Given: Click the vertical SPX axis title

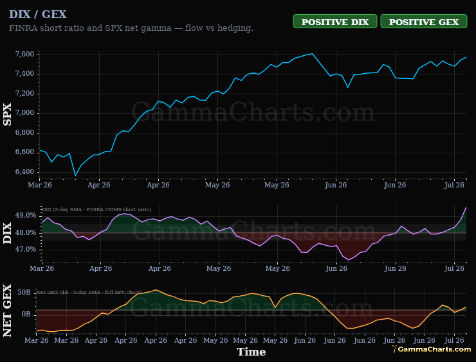Looking at the screenshot, I should pyautogui.click(x=7, y=114).
